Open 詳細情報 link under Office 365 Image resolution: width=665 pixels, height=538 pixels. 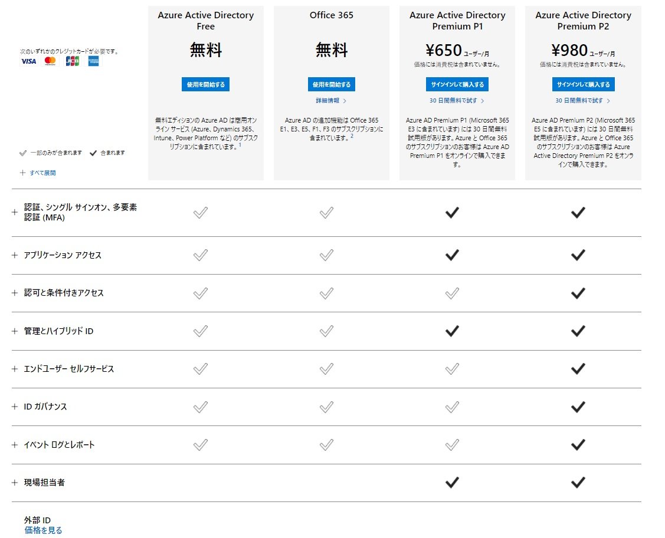(331, 101)
